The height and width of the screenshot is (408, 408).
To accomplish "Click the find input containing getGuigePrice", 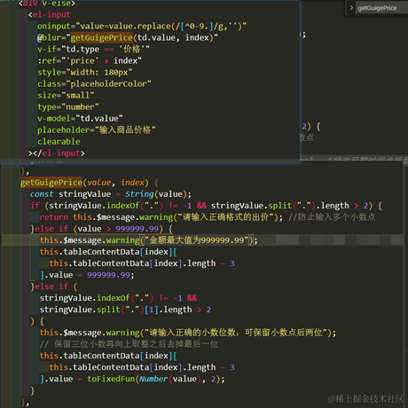I will tap(381, 8).
